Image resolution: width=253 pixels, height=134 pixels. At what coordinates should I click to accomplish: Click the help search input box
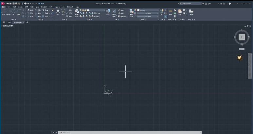(x=190, y=3)
